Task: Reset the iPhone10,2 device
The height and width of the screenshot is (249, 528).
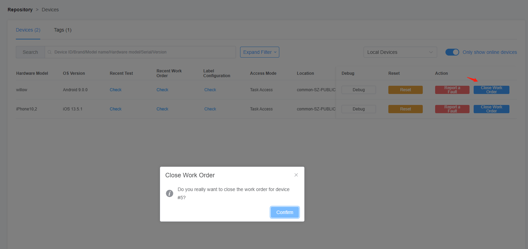Action: click(x=406, y=109)
